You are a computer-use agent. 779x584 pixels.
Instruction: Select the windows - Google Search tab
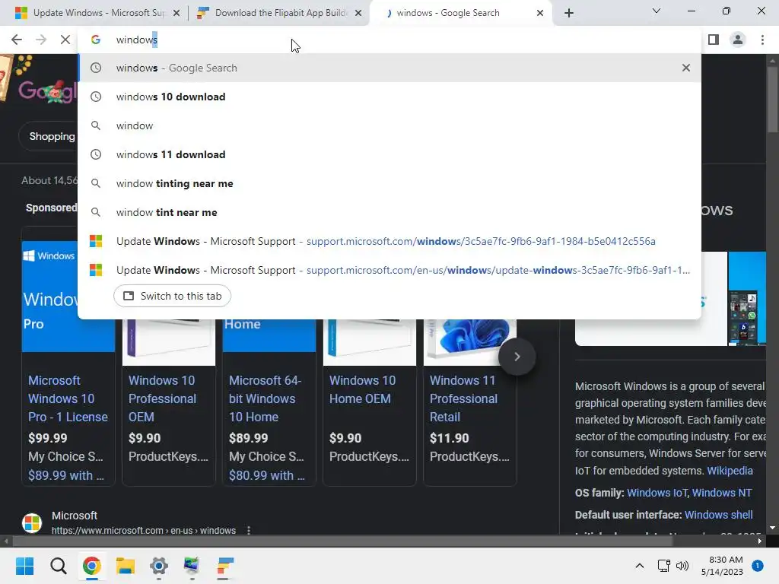pyautogui.click(x=459, y=13)
